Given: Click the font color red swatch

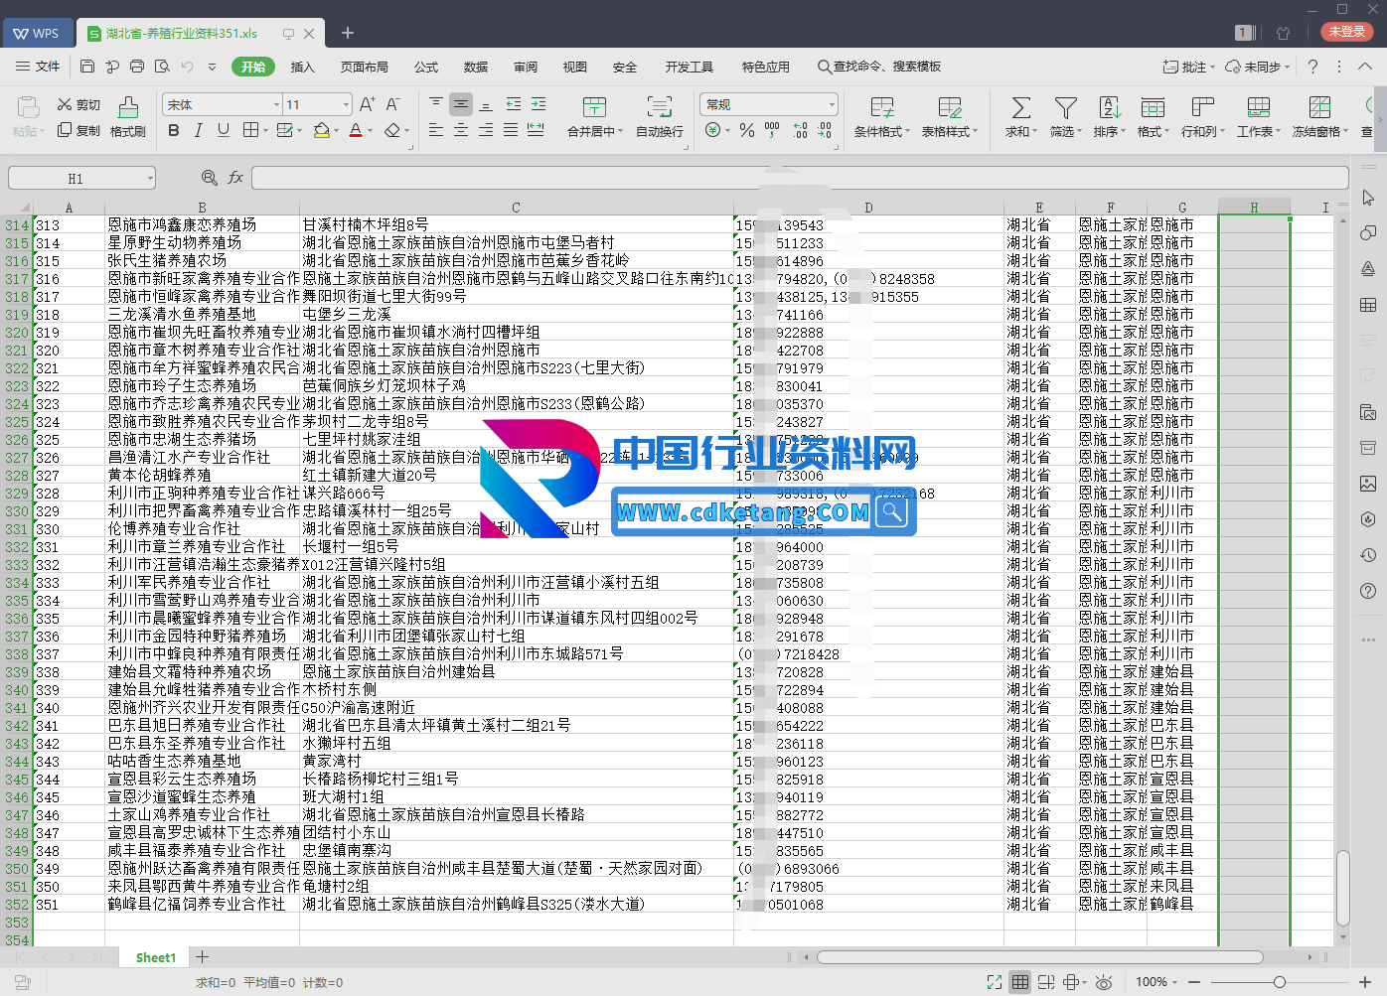Looking at the screenshot, I should 356,130.
